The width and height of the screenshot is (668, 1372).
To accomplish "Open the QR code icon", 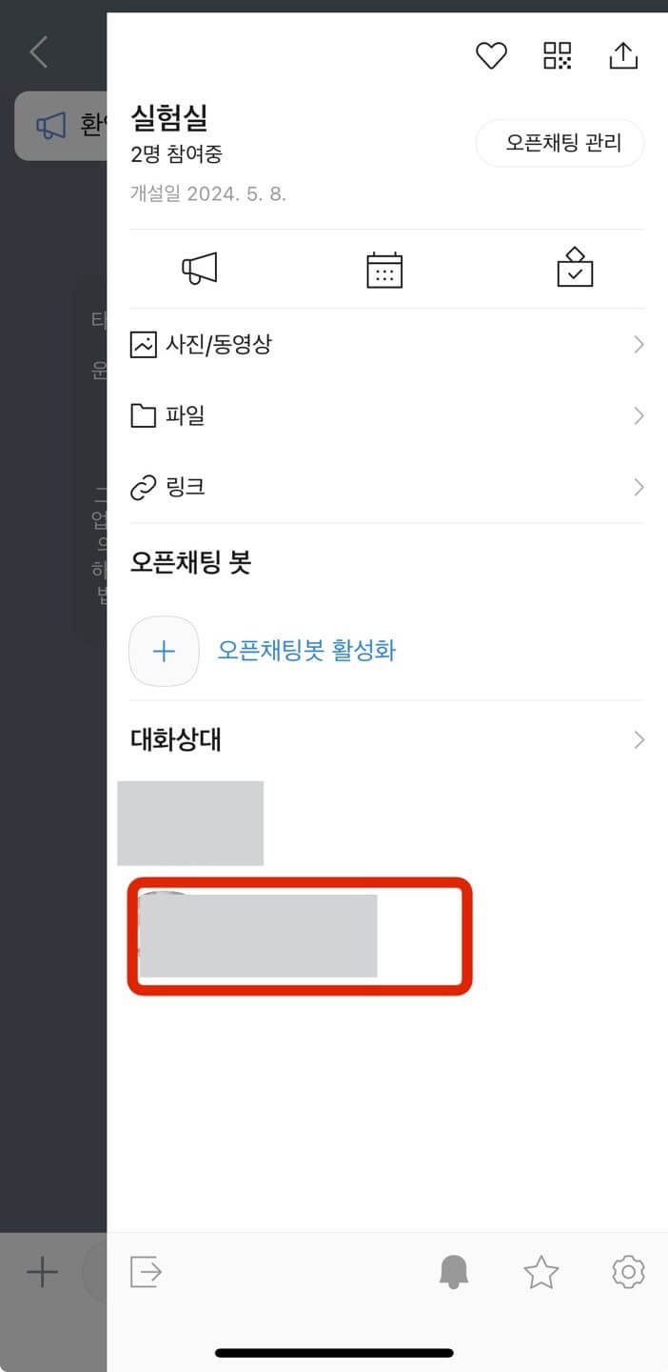I will (558, 55).
